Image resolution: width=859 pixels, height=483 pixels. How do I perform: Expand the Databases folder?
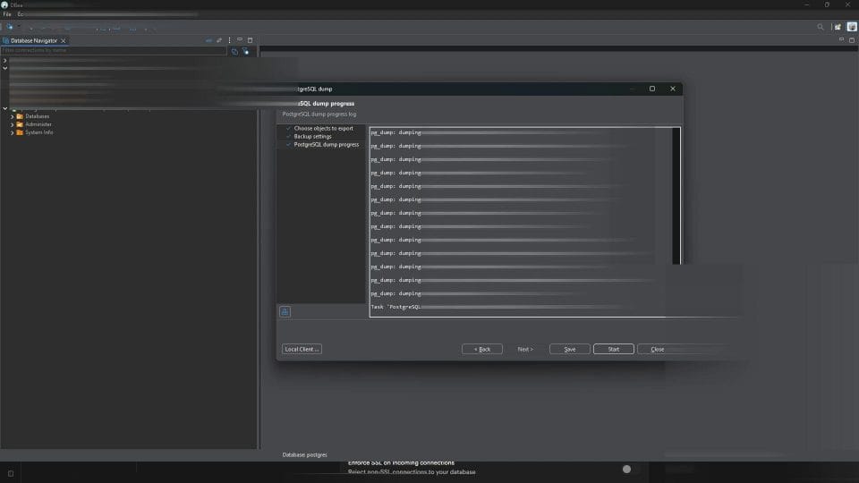(12, 116)
